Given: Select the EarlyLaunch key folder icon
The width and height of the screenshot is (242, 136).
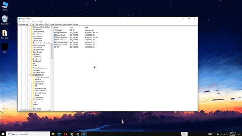Looking at the screenshot, I should click(x=31, y=61).
